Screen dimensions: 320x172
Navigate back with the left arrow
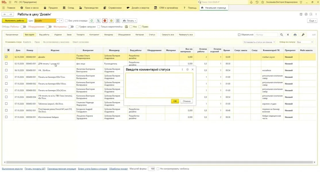5,14
